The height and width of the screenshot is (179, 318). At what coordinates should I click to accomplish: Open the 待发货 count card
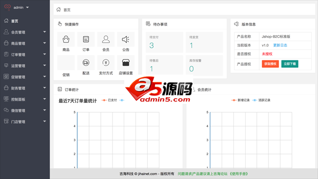pos(204,42)
